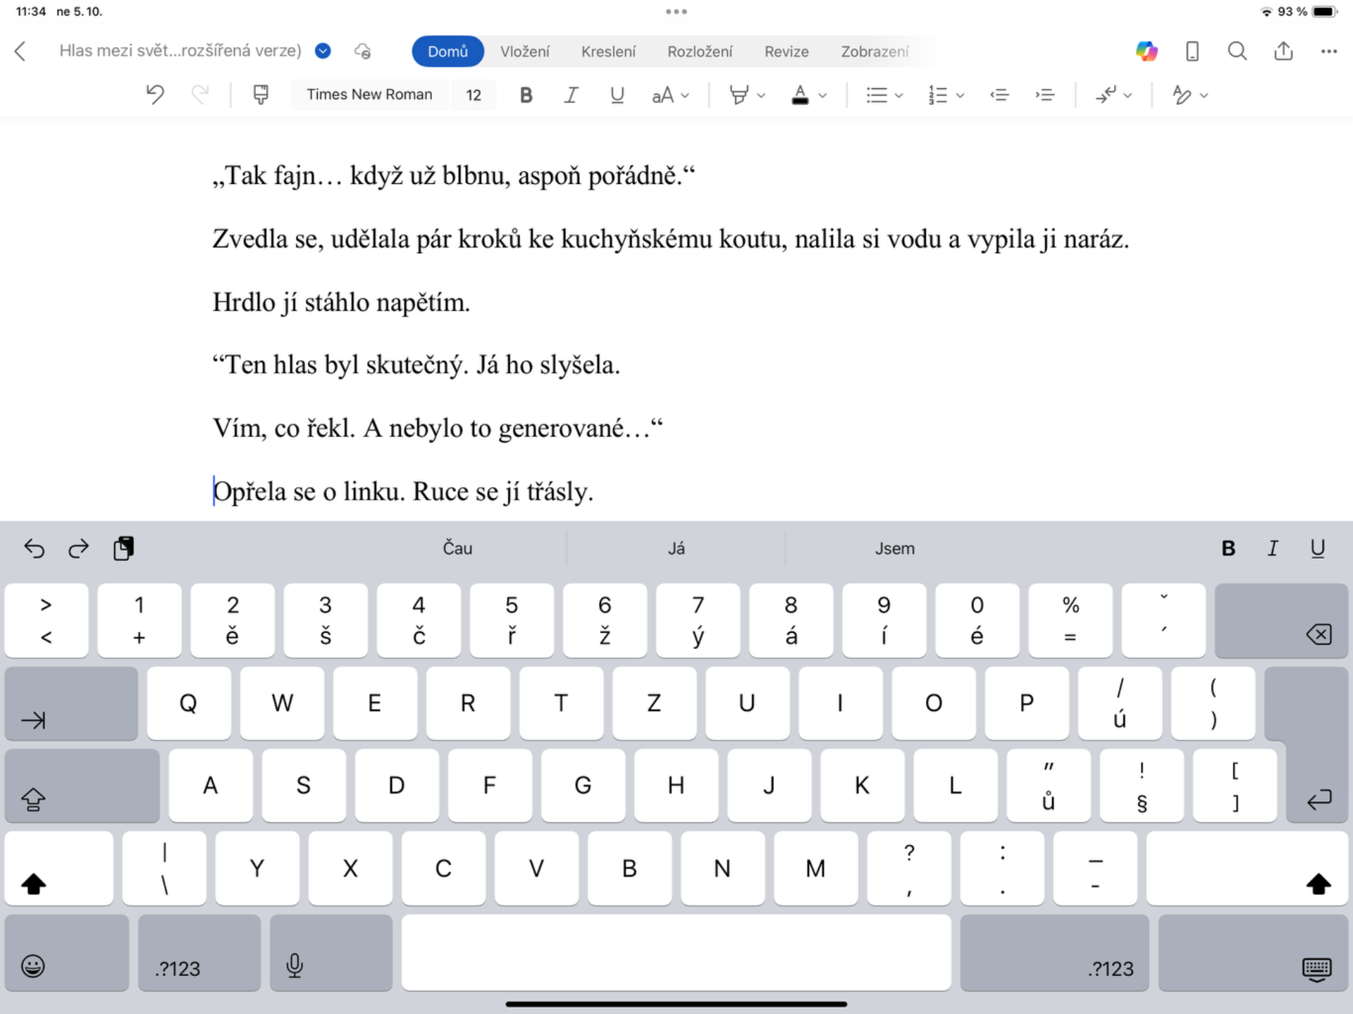Choose the keyboard suggestion "Jsem"
Screen dimensions: 1353x1014
pyautogui.click(x=894, y=548)
